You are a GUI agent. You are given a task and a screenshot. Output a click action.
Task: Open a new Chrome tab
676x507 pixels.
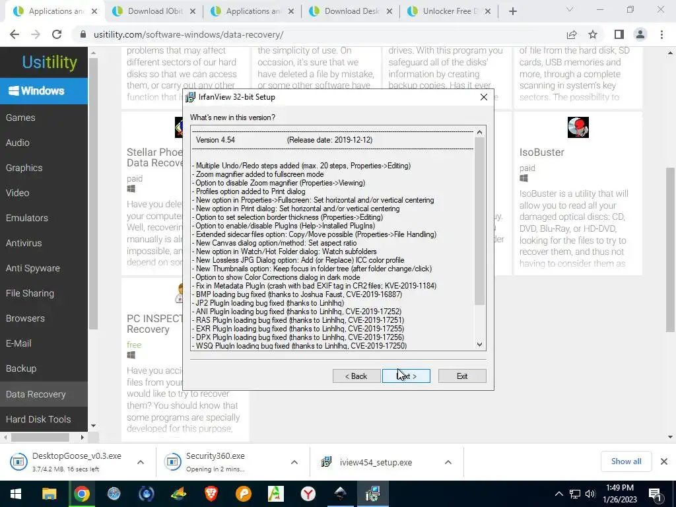[x=512, y=11]
